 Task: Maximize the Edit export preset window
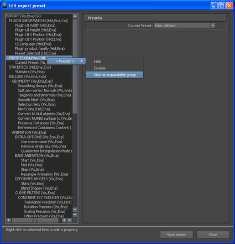[x=222, y=6]
